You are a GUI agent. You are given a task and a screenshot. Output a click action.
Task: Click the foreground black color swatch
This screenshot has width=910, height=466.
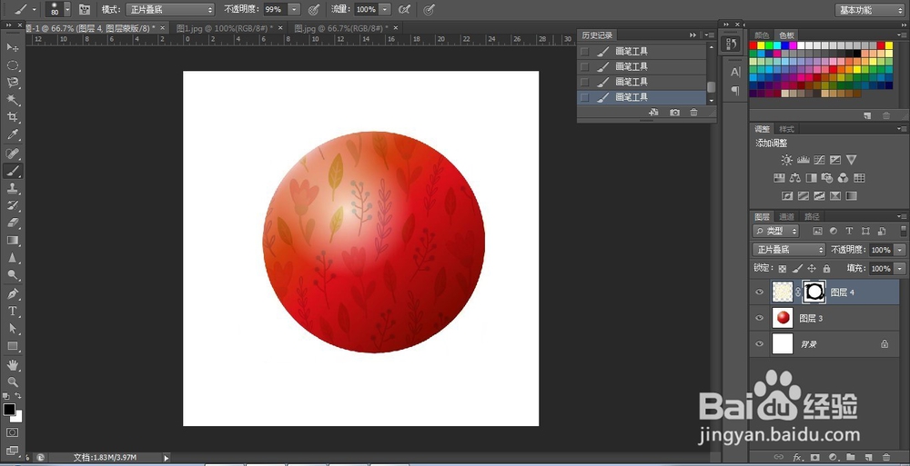pyautogui.click(x=9, y=409)
